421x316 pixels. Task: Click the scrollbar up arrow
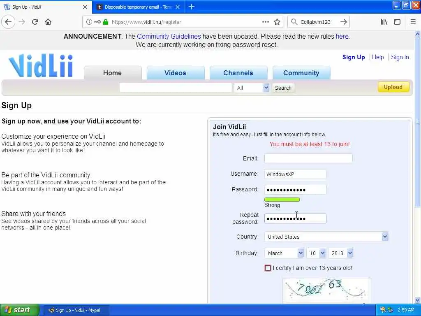tap(417, 34)
